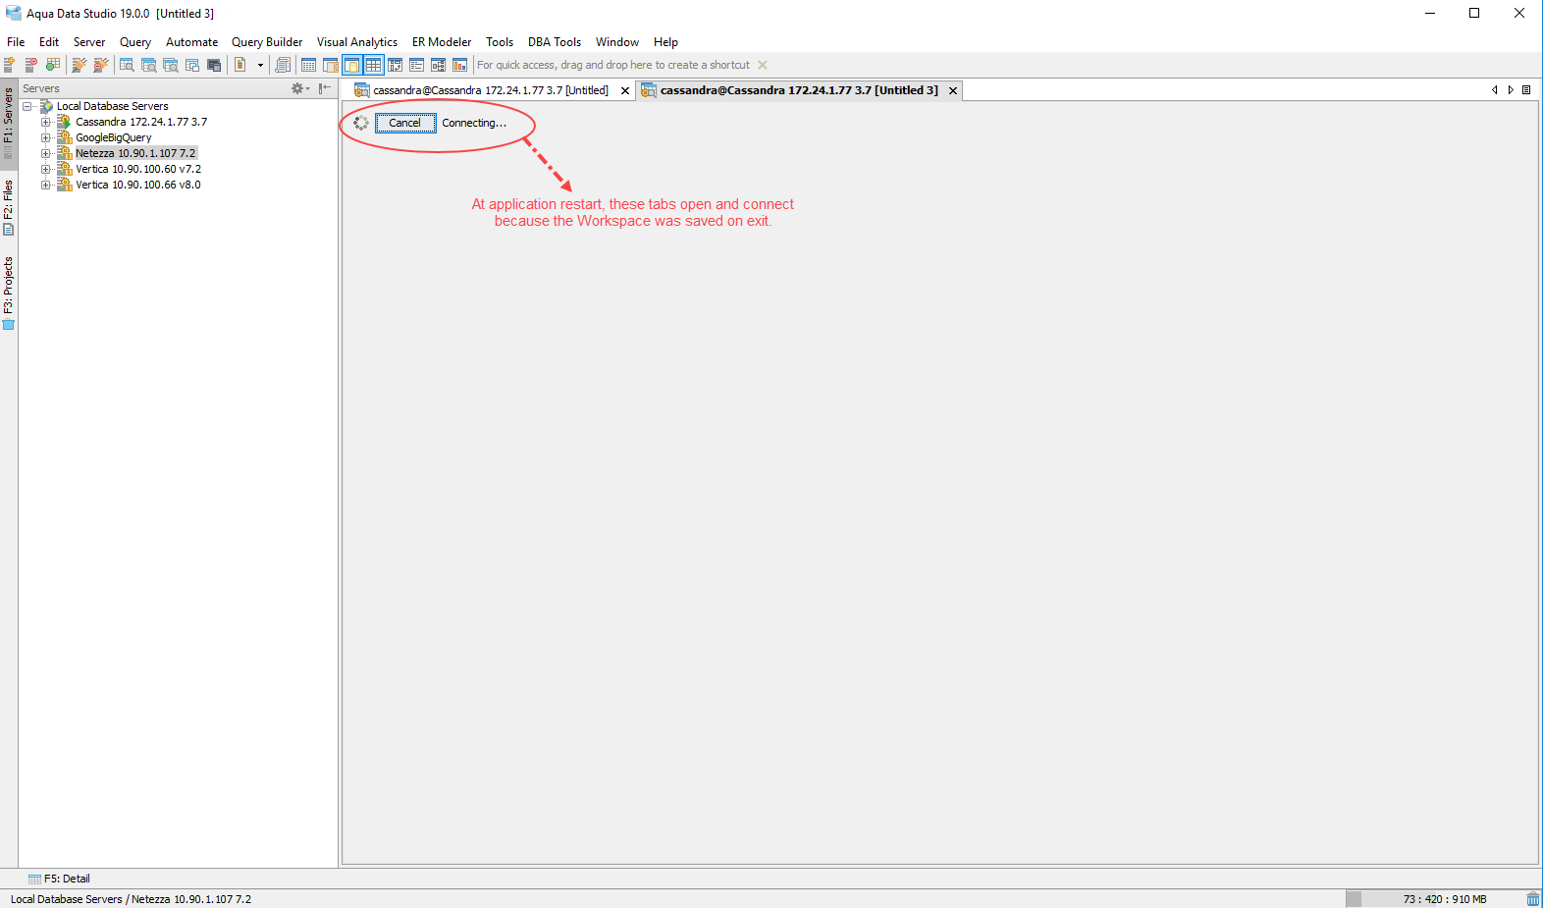Select the GoogleBigQuery server entry
The width and height of the screenshot is (1543, 908).
114,137
